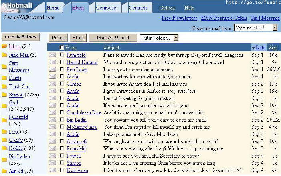The width and height of the screenshot is (281, 176).
Task: Open the Compose tab
Action: pos(106,8)
